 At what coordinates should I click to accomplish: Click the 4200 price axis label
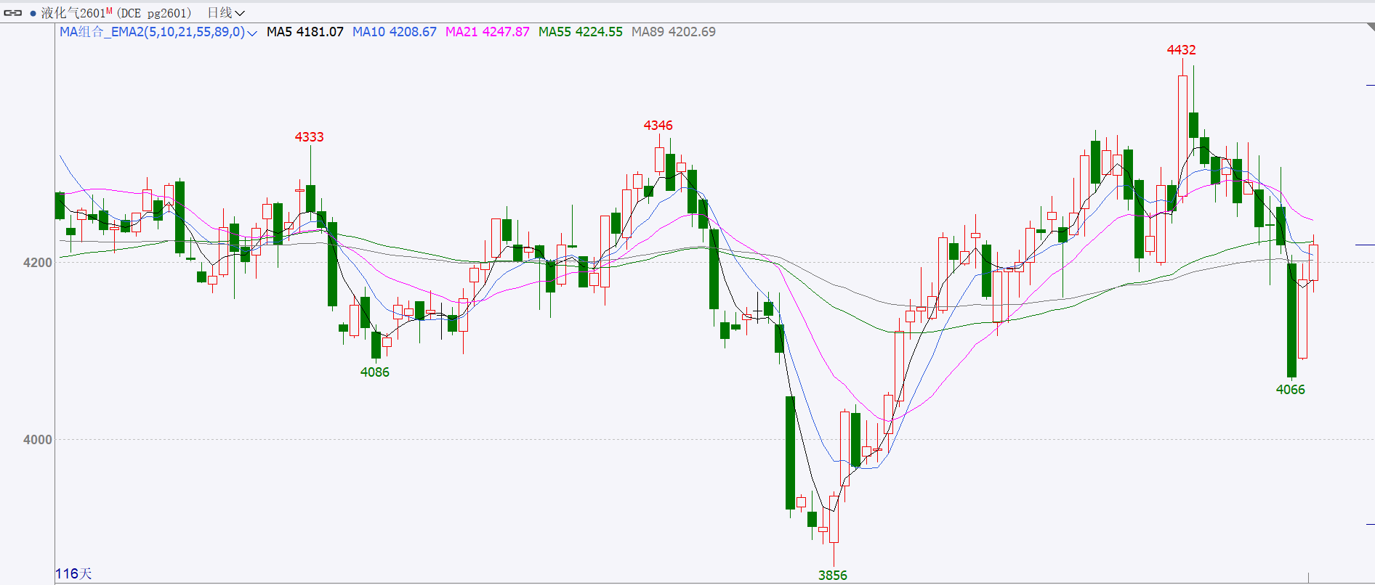[x=37, y=263]
